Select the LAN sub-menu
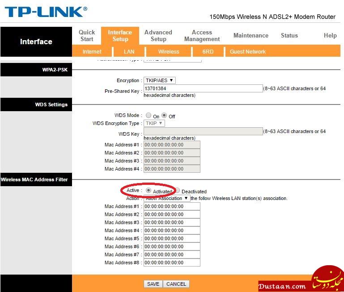The height and width of the screenshot is (292, 344). (129, 52)
